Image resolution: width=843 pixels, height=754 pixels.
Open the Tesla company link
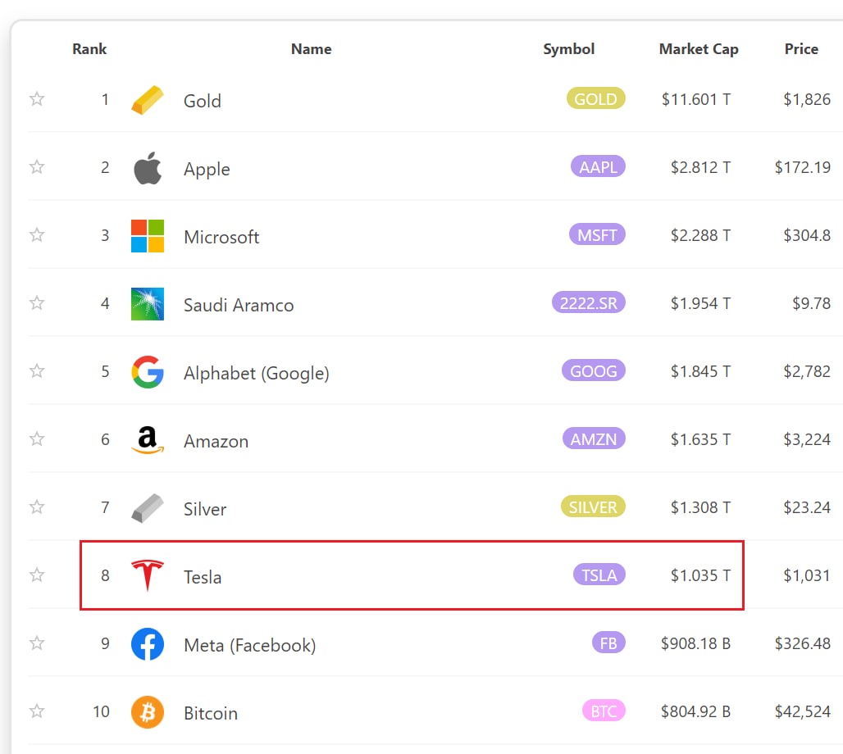203,577
